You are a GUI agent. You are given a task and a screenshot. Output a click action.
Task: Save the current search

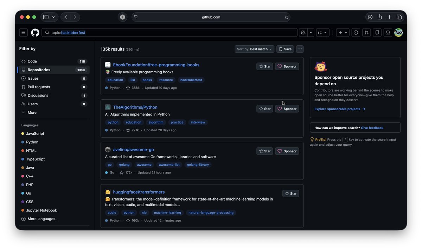tap(285, 49)
